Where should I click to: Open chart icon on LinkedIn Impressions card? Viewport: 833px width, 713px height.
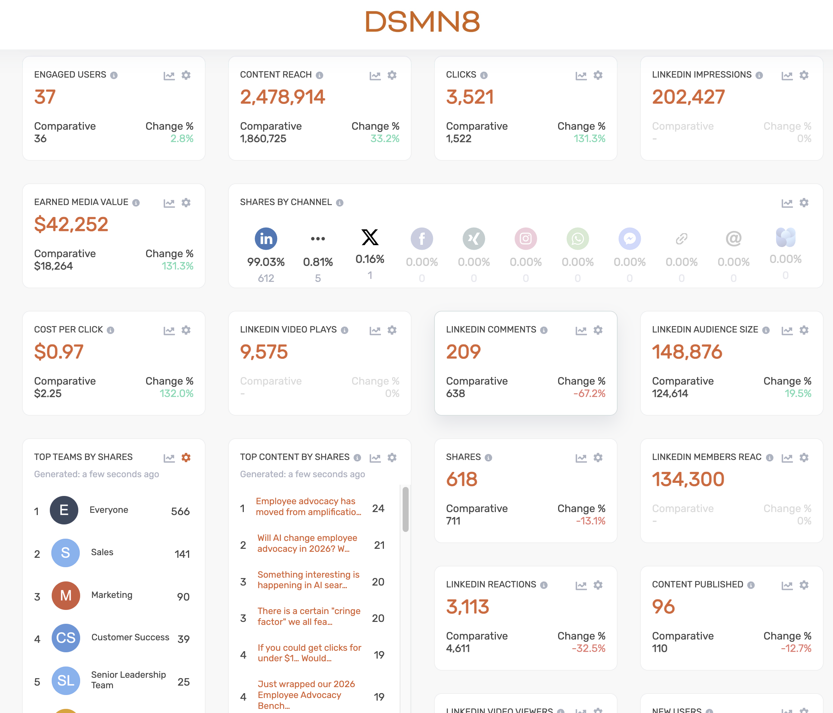[x=787, y=76]
